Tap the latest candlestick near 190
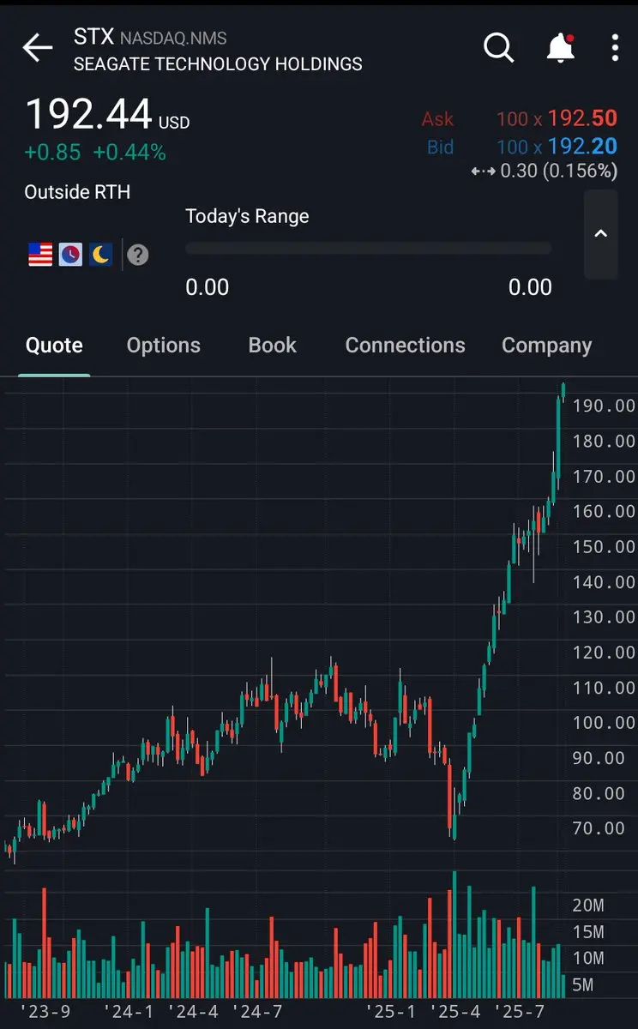Viewport: 638px width, 1029px height. point(563,392)
